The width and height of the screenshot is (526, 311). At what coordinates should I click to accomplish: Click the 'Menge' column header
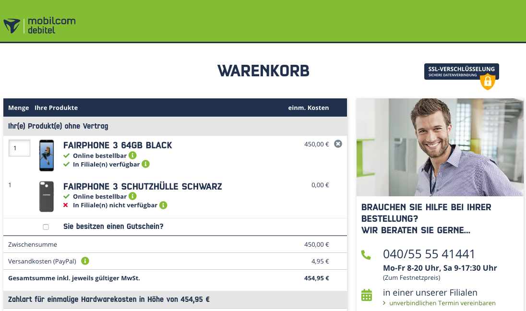point(18,108)
